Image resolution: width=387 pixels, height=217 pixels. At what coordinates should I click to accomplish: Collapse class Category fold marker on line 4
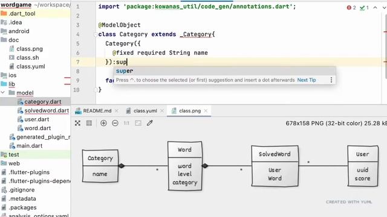tap(96, 35)
